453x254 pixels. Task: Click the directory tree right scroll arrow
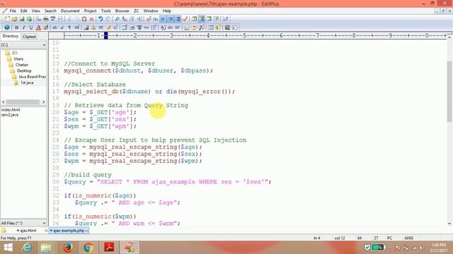click(44, 102)
